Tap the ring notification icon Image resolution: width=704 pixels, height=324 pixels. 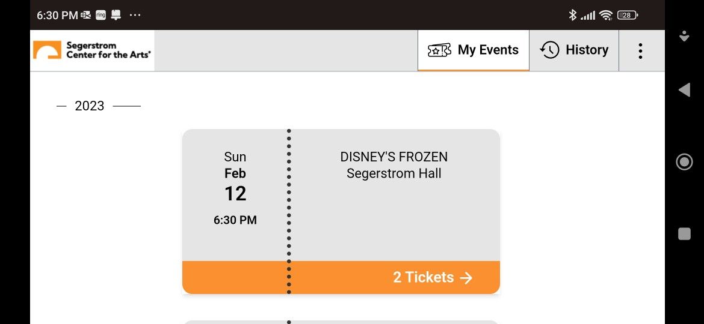click(100, 15)
